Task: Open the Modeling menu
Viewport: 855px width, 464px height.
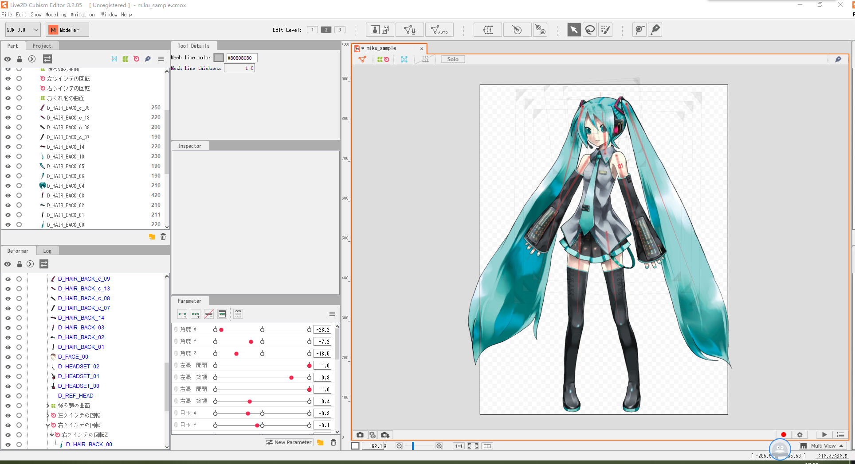Action: (56, 14)
